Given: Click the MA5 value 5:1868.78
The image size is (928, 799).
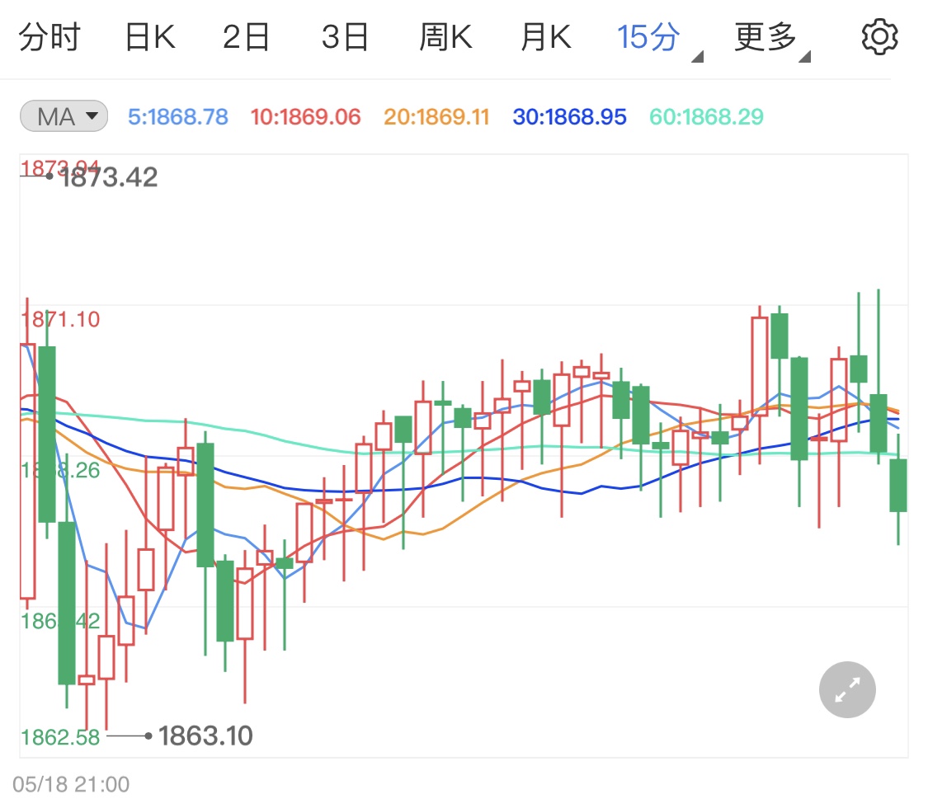Looking at the screenshot, I should (178, 117).
